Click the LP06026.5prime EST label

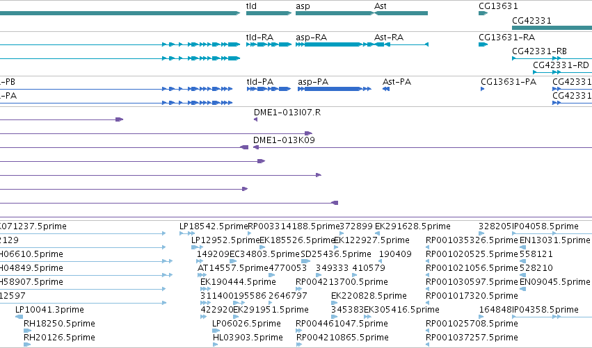(x=246, y=323)
